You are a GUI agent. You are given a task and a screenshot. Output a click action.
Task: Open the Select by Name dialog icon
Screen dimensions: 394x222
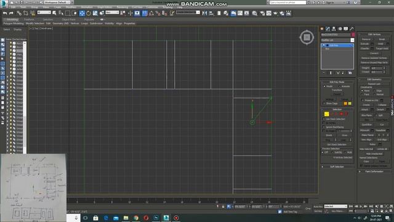(x=61, y=13)
